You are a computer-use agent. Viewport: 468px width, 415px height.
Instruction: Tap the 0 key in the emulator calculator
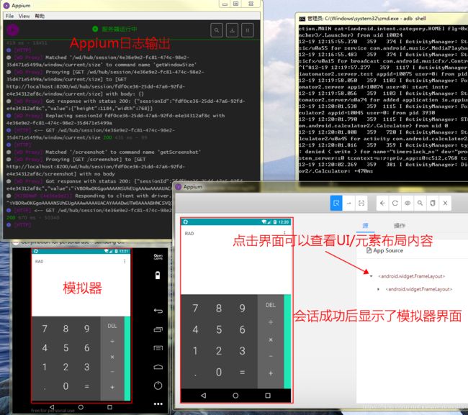[66, 386]
